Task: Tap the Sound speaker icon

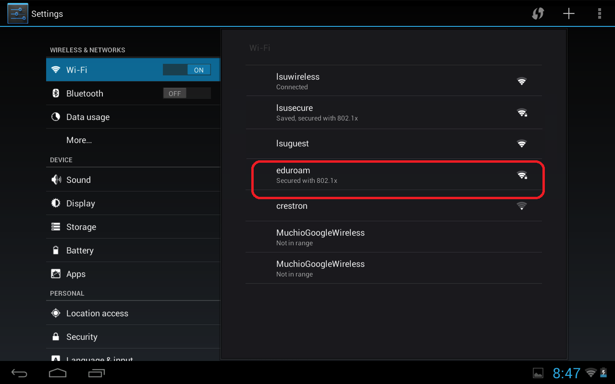Action: click(x=56, y=180)
